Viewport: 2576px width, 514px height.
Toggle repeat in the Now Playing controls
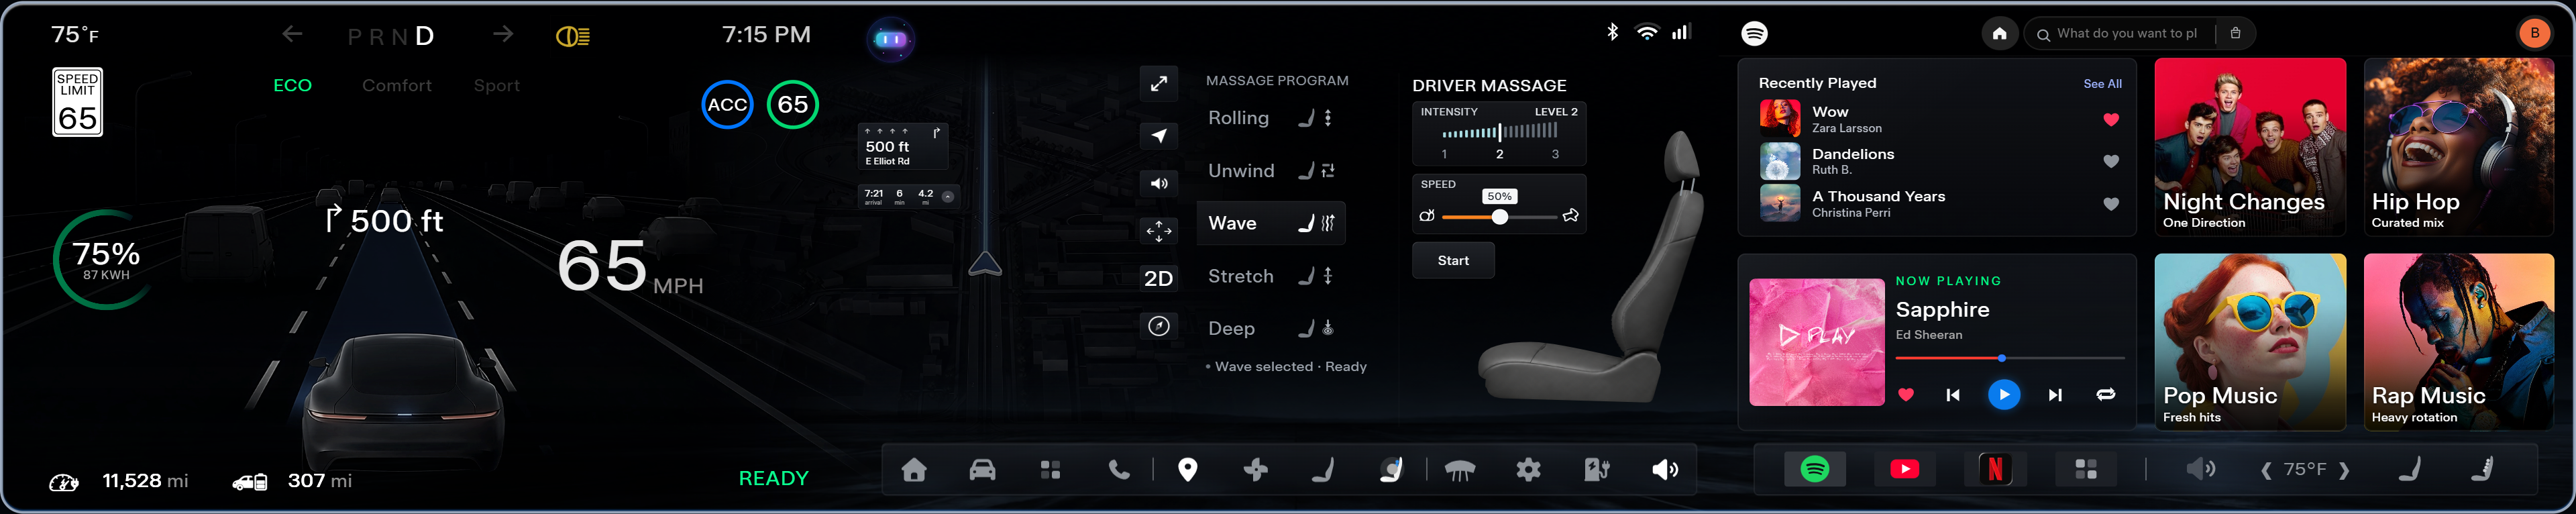2105,395
